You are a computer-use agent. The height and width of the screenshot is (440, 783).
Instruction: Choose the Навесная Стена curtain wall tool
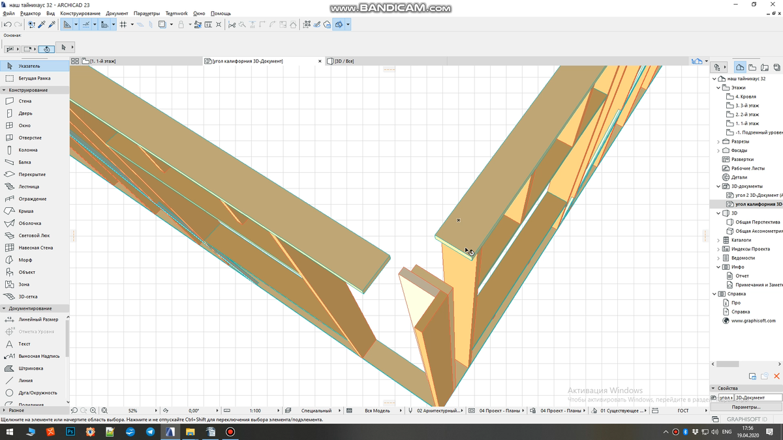[x=35, y=248]
